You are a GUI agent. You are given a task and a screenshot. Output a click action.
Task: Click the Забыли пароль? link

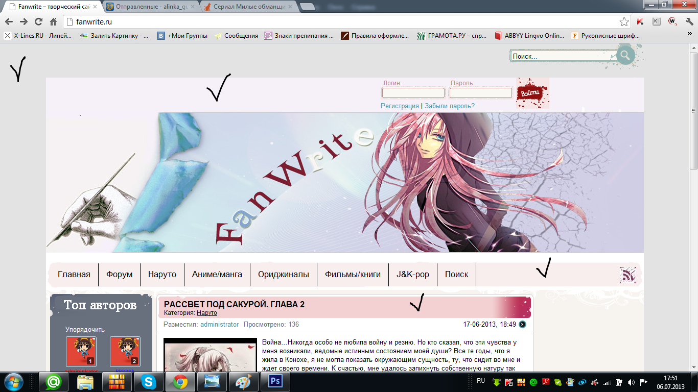[450, 106]
